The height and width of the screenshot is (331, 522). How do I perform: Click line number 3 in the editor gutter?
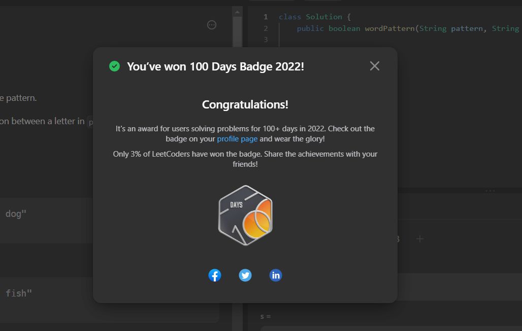[x=266, y=40]
